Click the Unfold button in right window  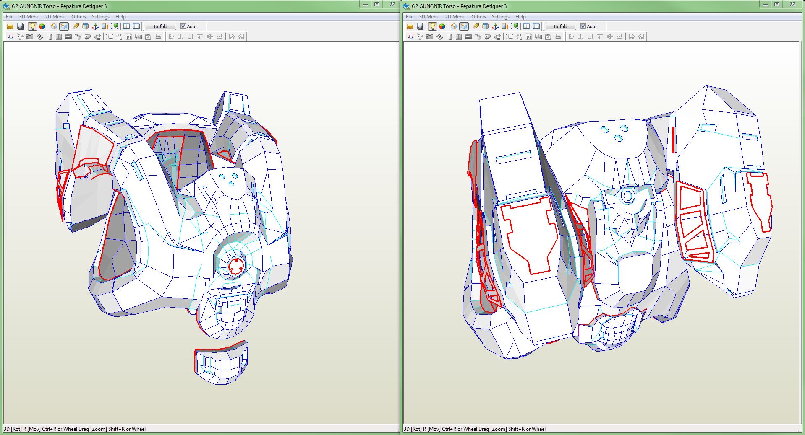[x=561, y=26]
